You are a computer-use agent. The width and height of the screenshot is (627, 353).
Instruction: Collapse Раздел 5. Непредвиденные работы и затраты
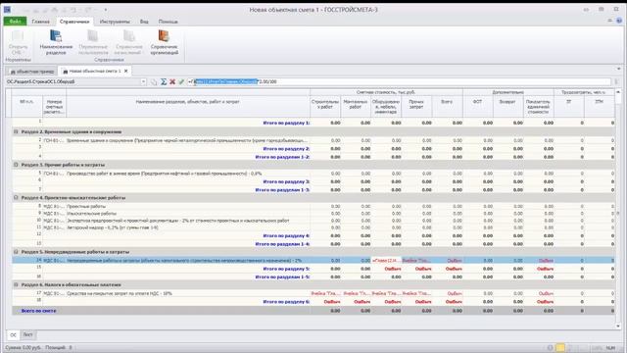click(16, 252)
